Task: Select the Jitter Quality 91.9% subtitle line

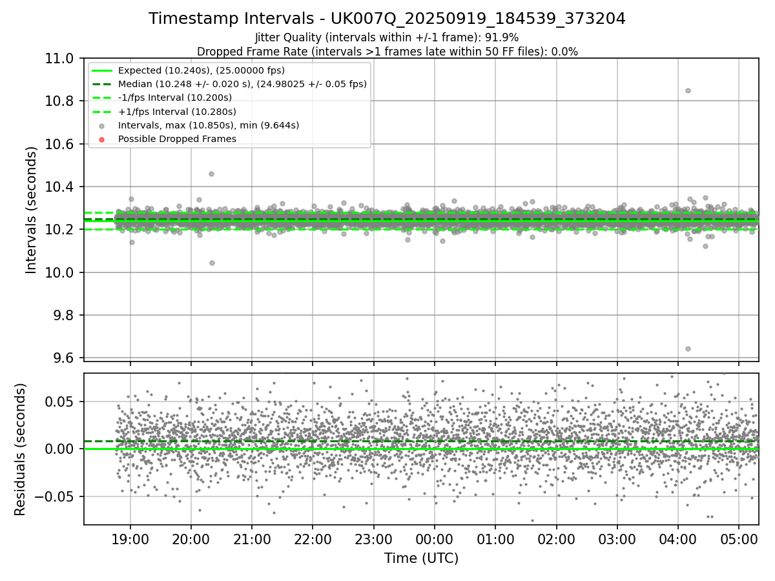Action: pyautogui.click(x=387, y=38)
